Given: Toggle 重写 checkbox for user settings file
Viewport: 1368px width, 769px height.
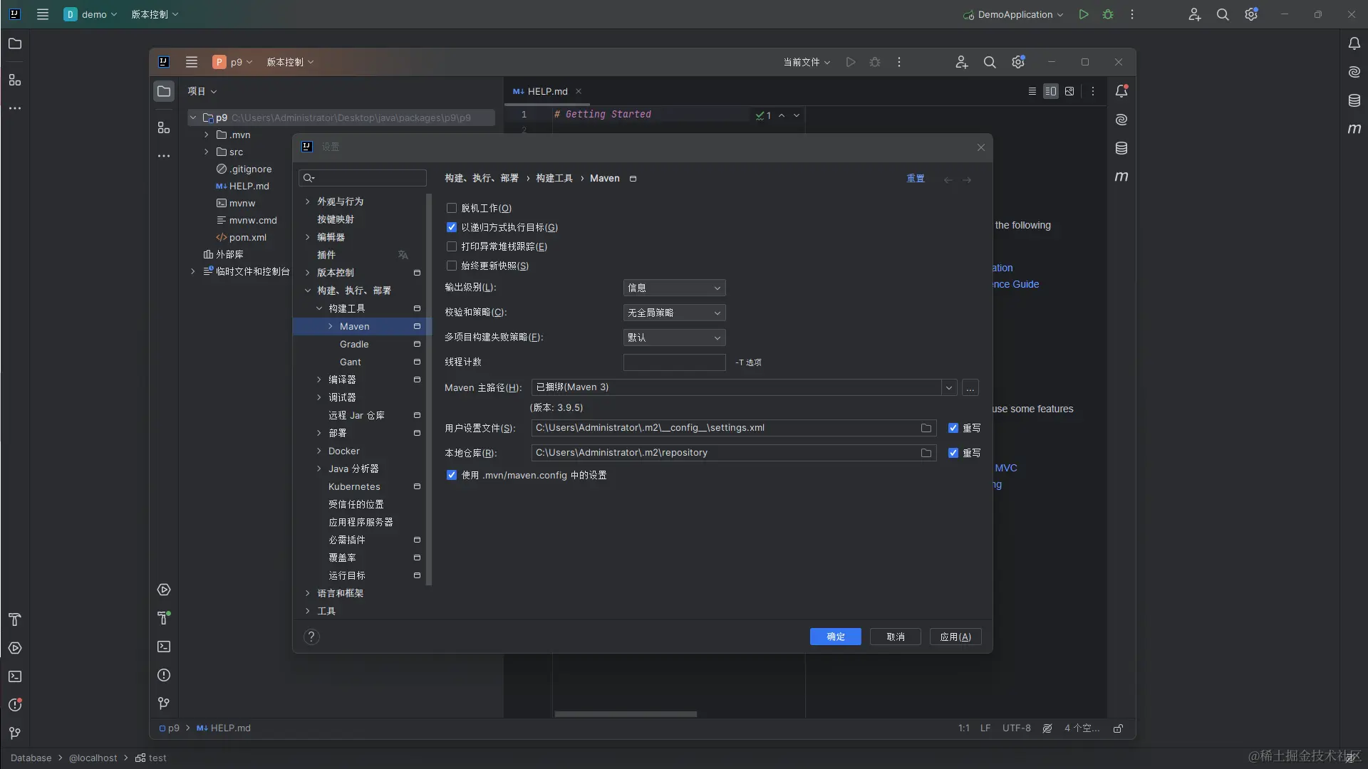Looking at the screenshot, I should tap(953, 428).
